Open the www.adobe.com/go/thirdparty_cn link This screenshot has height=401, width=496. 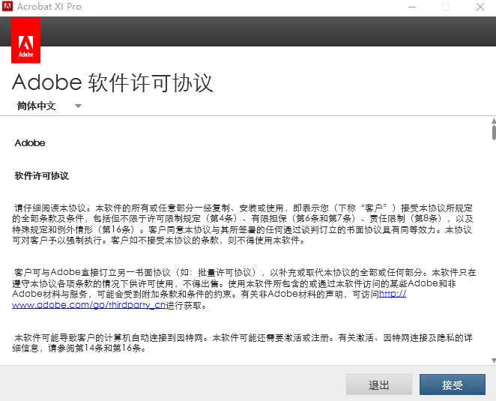click(88, 305)
